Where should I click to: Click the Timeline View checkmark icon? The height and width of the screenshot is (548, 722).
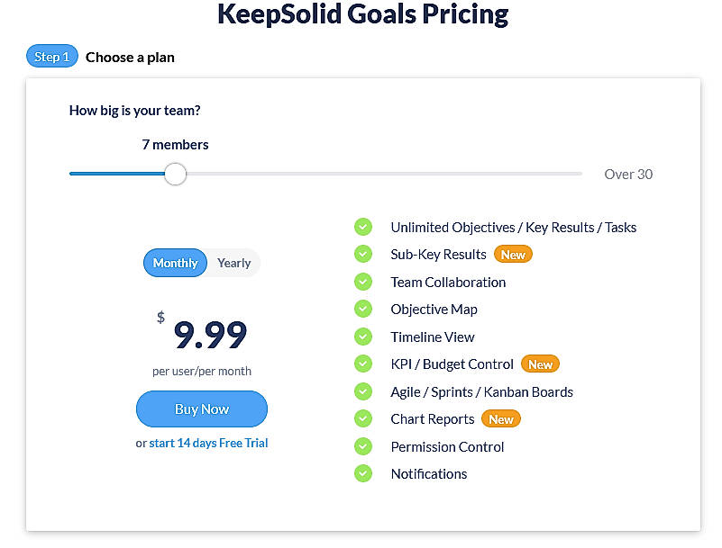click(363, 337)
